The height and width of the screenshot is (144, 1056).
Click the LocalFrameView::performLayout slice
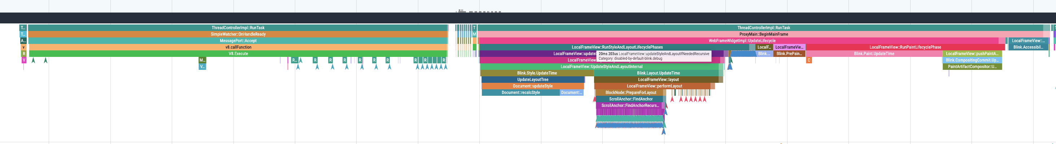tap(654, 86)
